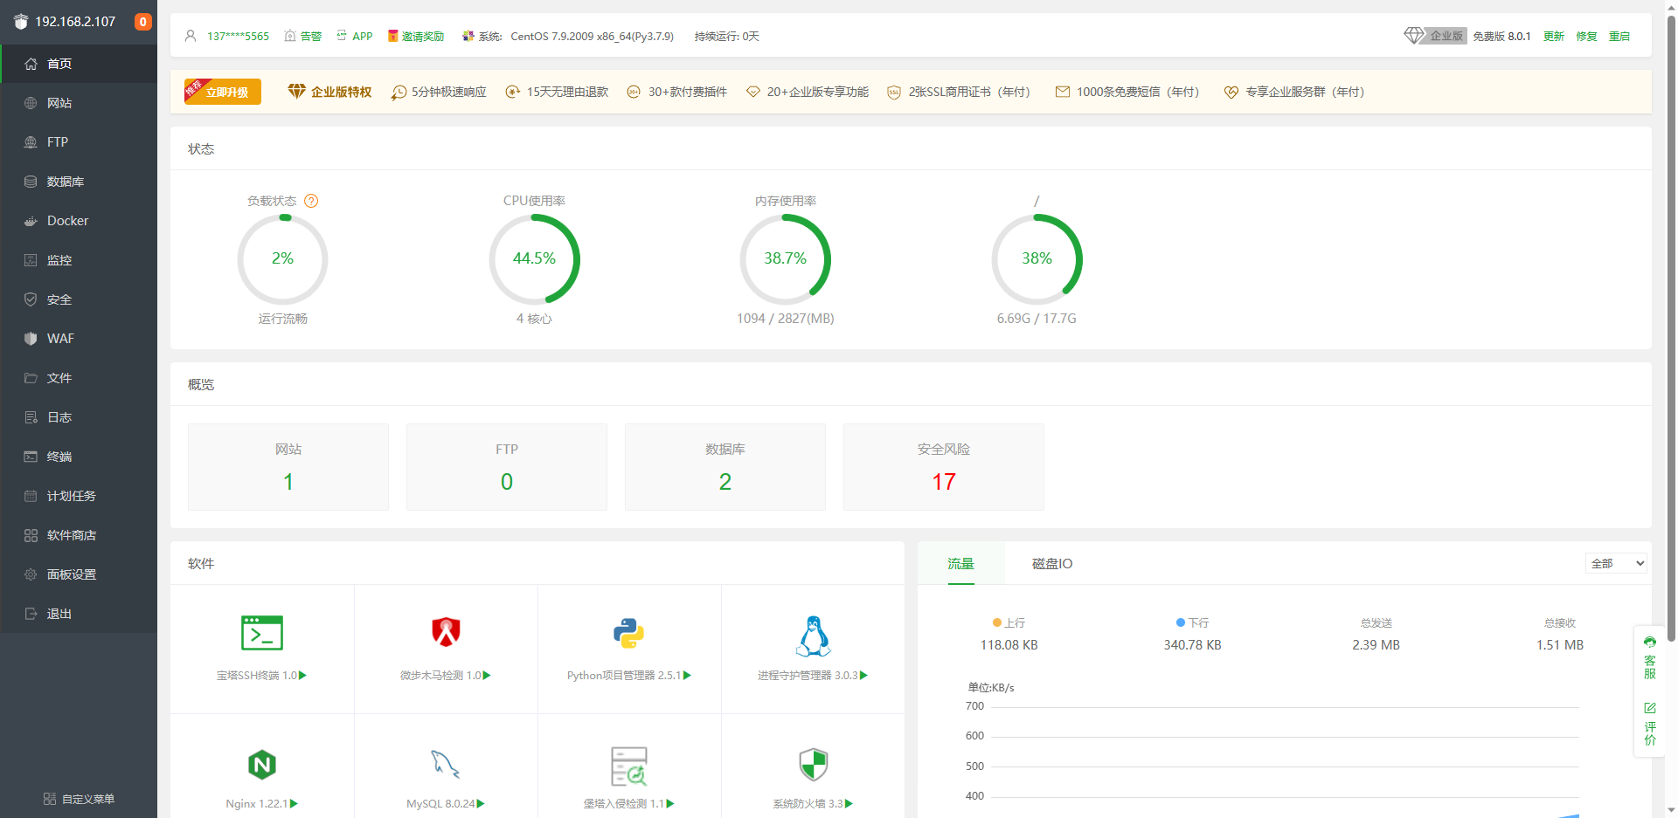The image size is (1678, 818).
Task: Click the 内存使用率 38.7% gauge
Action: [785, 259]
